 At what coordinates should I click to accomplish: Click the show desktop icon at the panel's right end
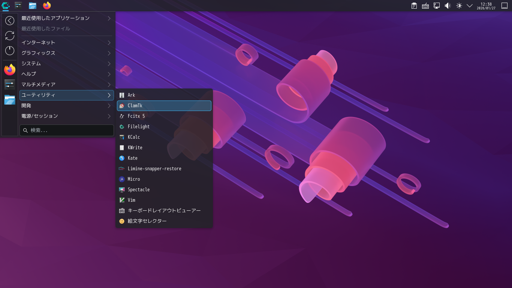click(505, 6)
